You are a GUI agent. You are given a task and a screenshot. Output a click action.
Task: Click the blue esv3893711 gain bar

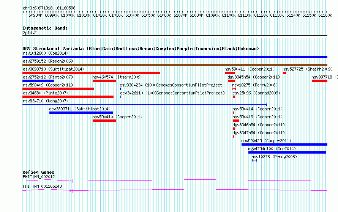point(81,113)
